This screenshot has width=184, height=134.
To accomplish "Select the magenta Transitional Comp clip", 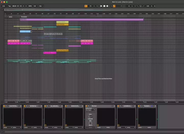I will click(x=50, y=53).
